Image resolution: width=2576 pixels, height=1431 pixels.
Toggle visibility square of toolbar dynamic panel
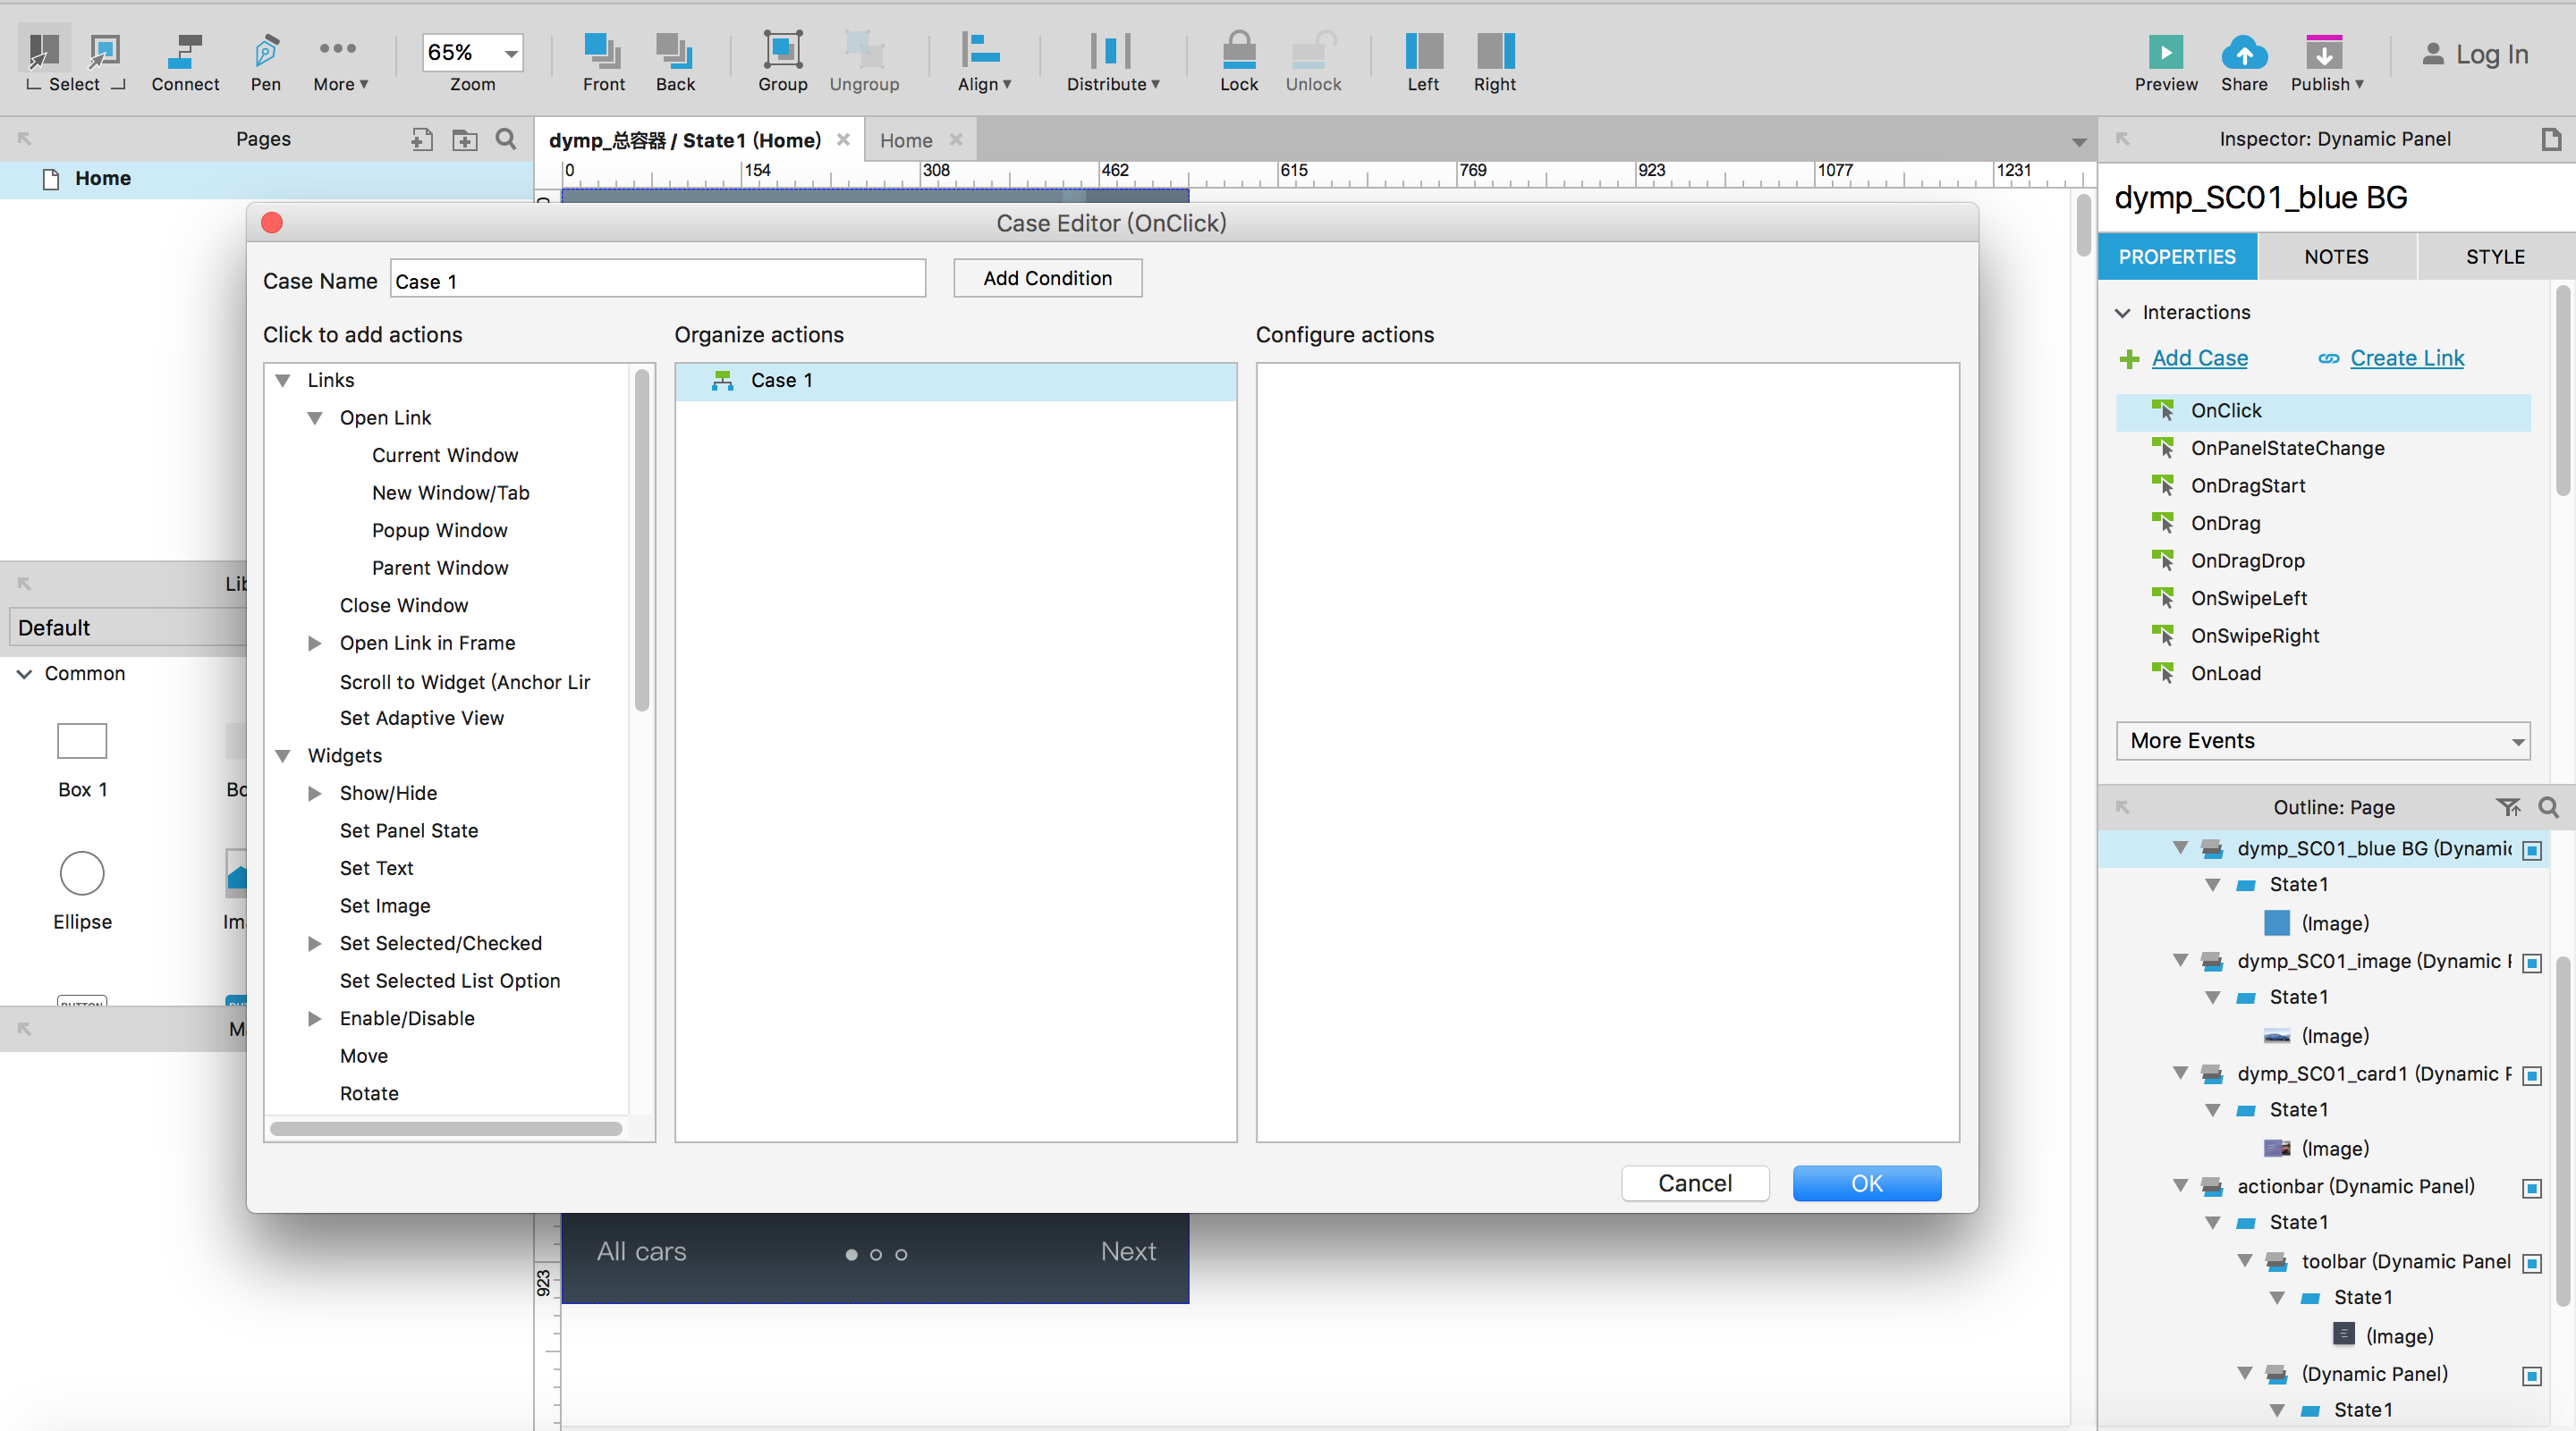pos(2531,1264)
